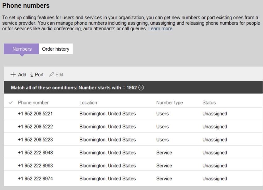Image resolution: width=263 pixels, height=190 pixels.
Task: Sort by the Status column header
Action: [x=209, y=103]
